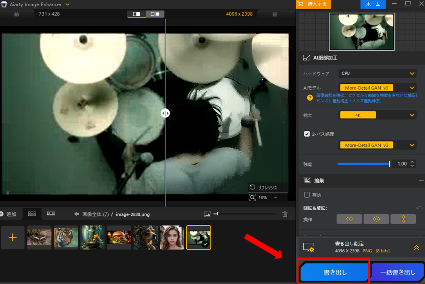Uncheck the 2-パス処理 checkbox
Viewport: 425px width, 284px height.
pyautogui.click(x=307, y=134)
